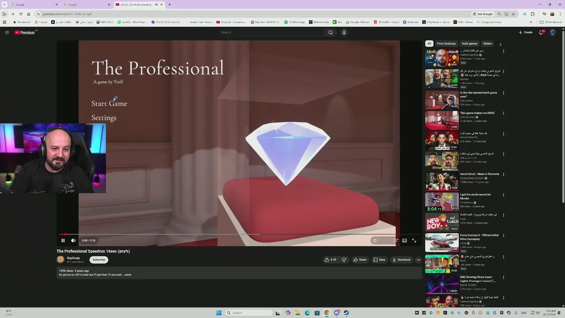Select the From SopGuap filter chip

click(x=446, y=44)
